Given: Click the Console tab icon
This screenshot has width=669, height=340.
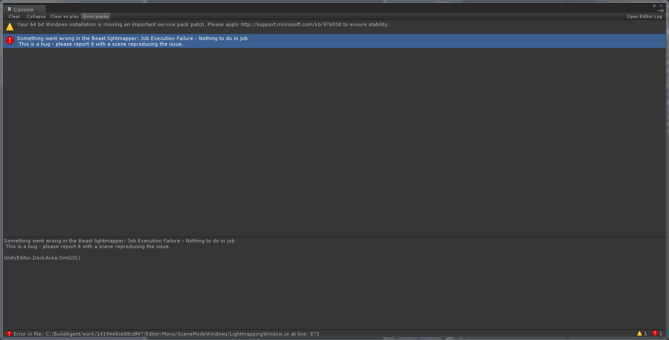Looking at the screenshot, I should [9, 9].
